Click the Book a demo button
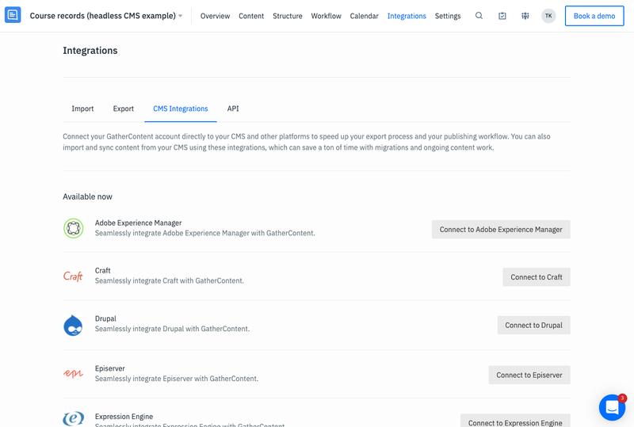Image resolution: width=634 pixels, height=427 pixels. [594, 16]
